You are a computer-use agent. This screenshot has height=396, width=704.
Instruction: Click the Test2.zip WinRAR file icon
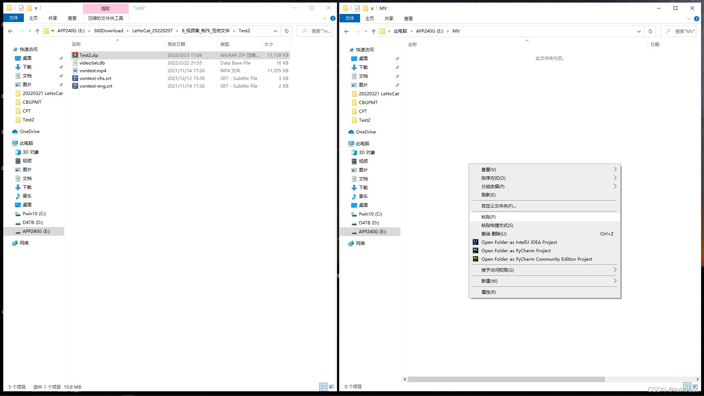[x=75, y=55]
